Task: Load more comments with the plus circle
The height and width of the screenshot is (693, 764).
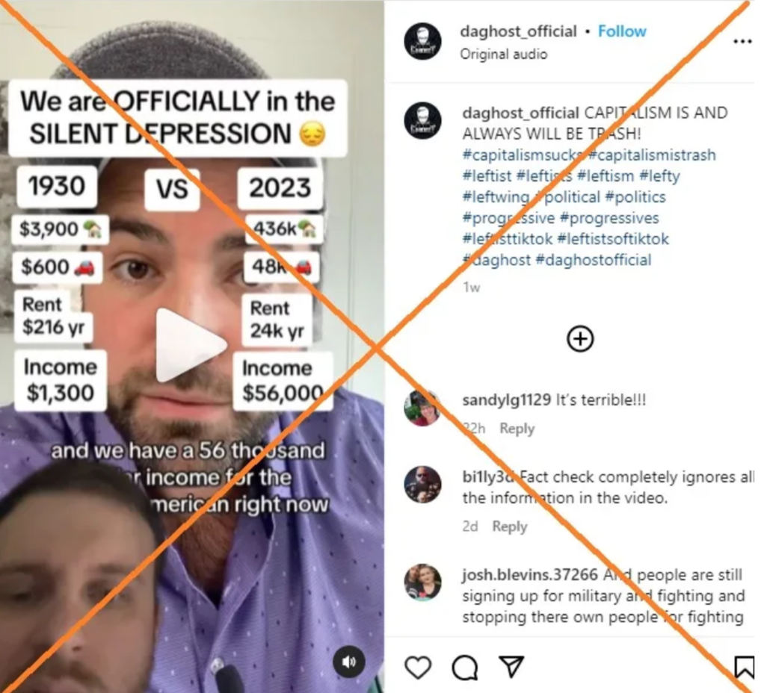Action: (x=580, y=339)
